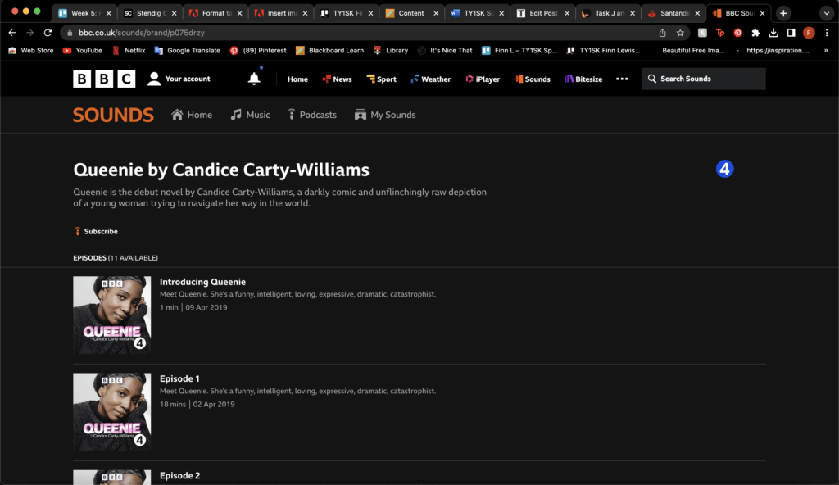This screenshot has height=485, width=839.
Task: Open the Episode 1 title link
Action: point(179,379)
